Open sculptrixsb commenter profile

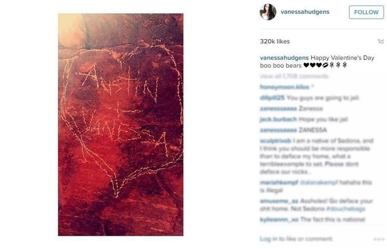(276, 140)
